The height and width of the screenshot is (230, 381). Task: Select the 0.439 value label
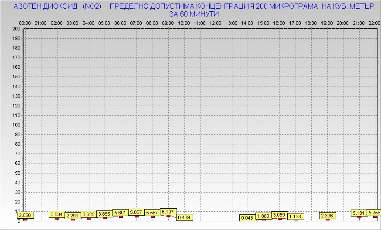tap(184, 217)
